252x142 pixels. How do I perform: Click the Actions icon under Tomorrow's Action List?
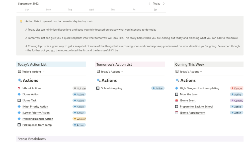[x=98, y=80]
